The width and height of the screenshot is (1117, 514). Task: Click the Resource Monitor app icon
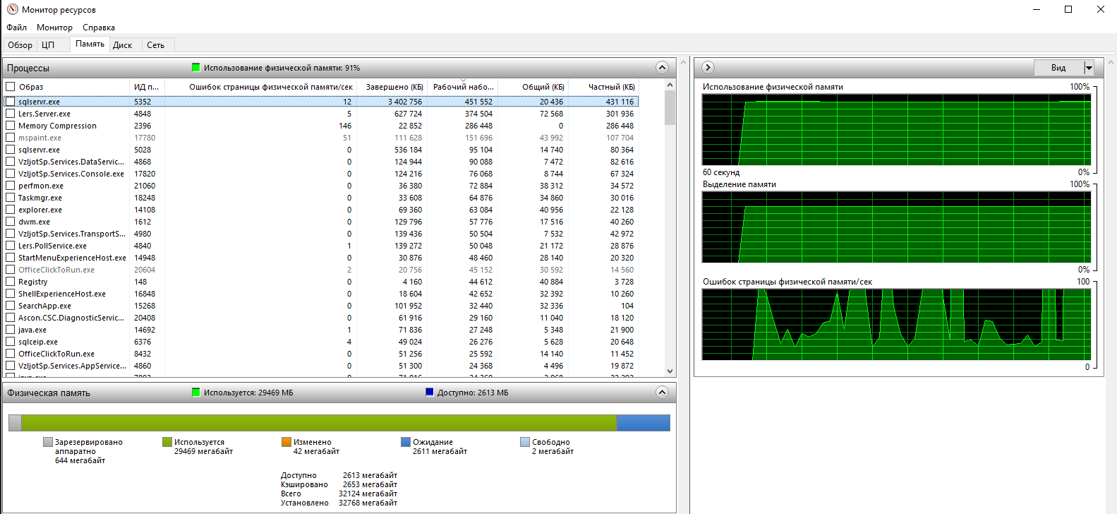point(12,10)
